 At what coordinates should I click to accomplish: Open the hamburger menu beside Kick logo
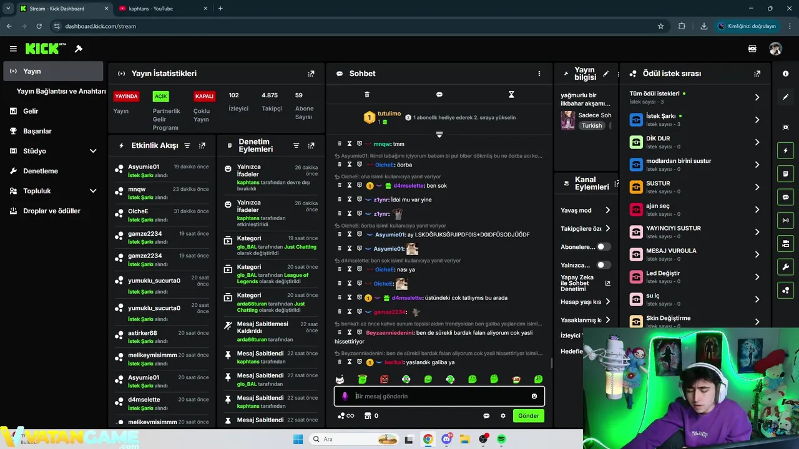[13, 49]
